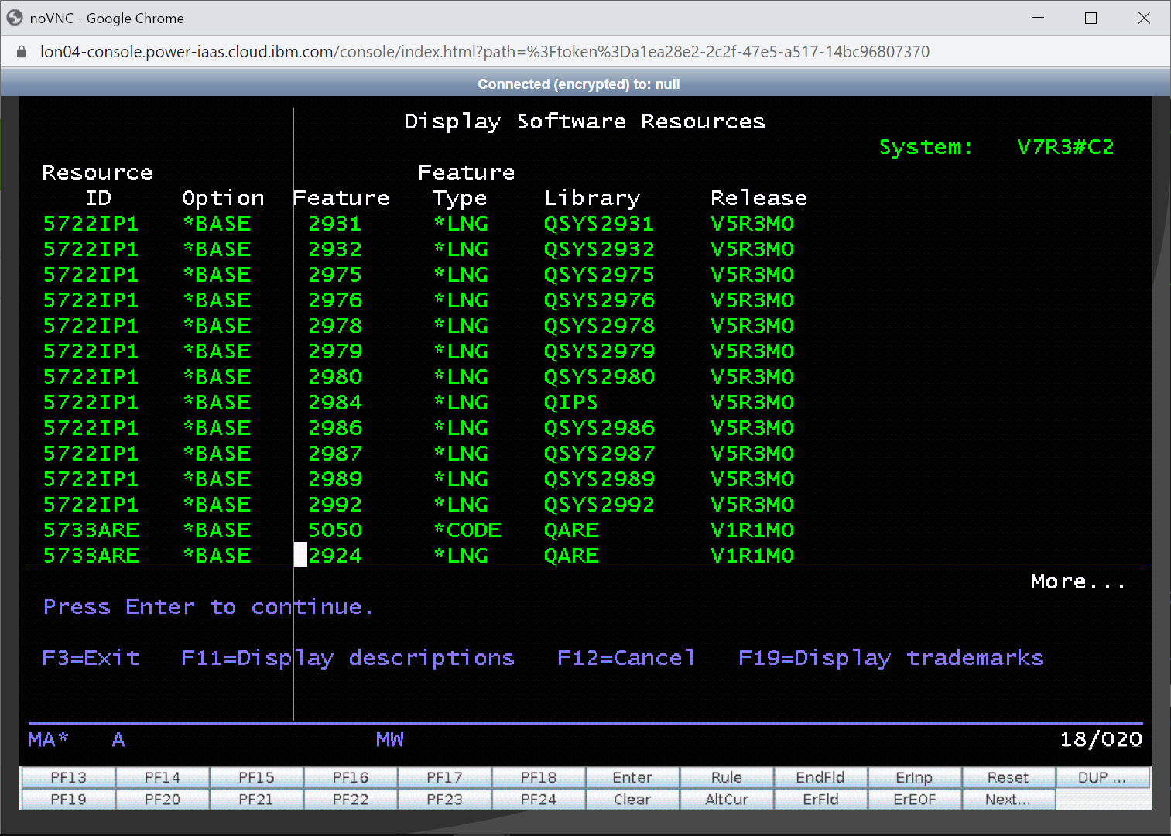
Task: Click the PF15 function key button
Action: coord(256,777)
